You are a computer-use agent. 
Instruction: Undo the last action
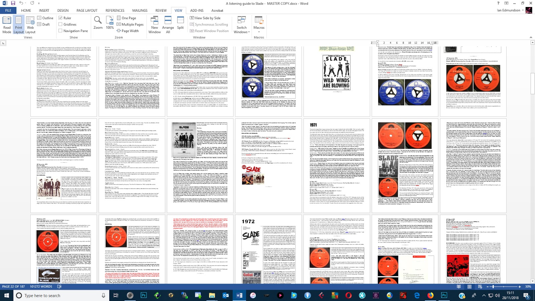pyautogui.click(x=21, y=3)
